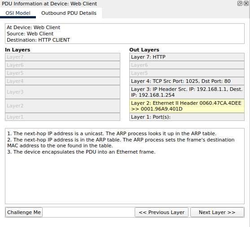Select Out Layer 4 TCP ports row
The image size is (250, 227).
187,81
